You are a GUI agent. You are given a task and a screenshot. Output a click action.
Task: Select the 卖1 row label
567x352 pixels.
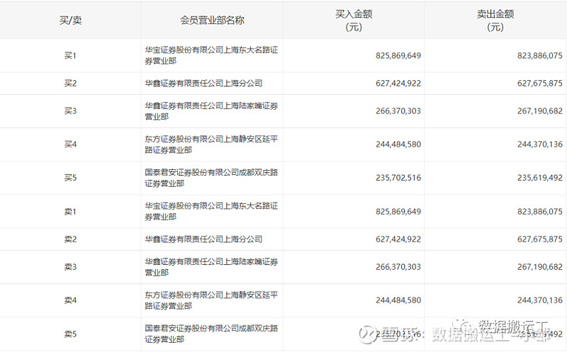70,212
